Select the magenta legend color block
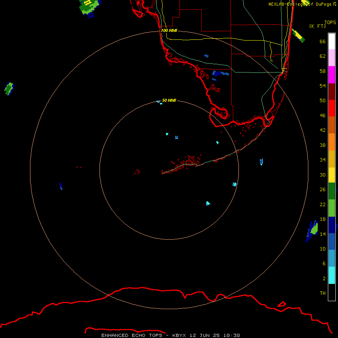The image size is (338, 338). click(x=332, y=75)
